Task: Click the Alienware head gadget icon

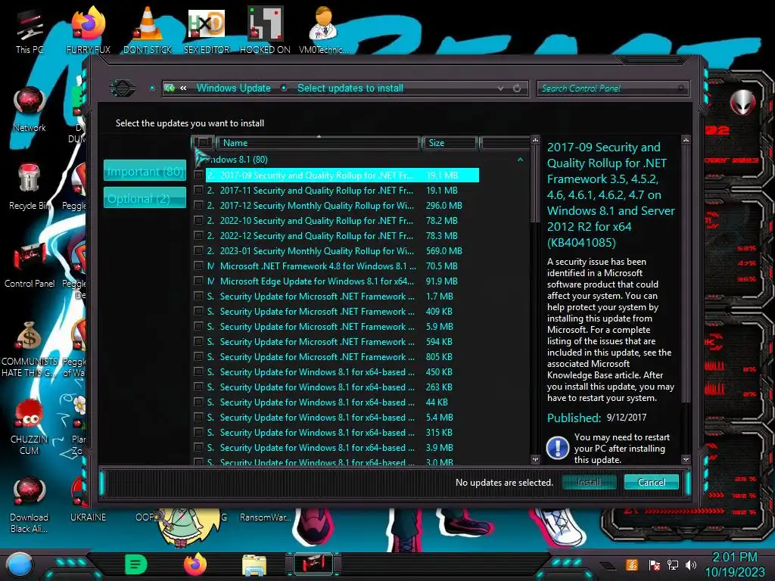Action: pyautogui.click(x=742, y=102)
